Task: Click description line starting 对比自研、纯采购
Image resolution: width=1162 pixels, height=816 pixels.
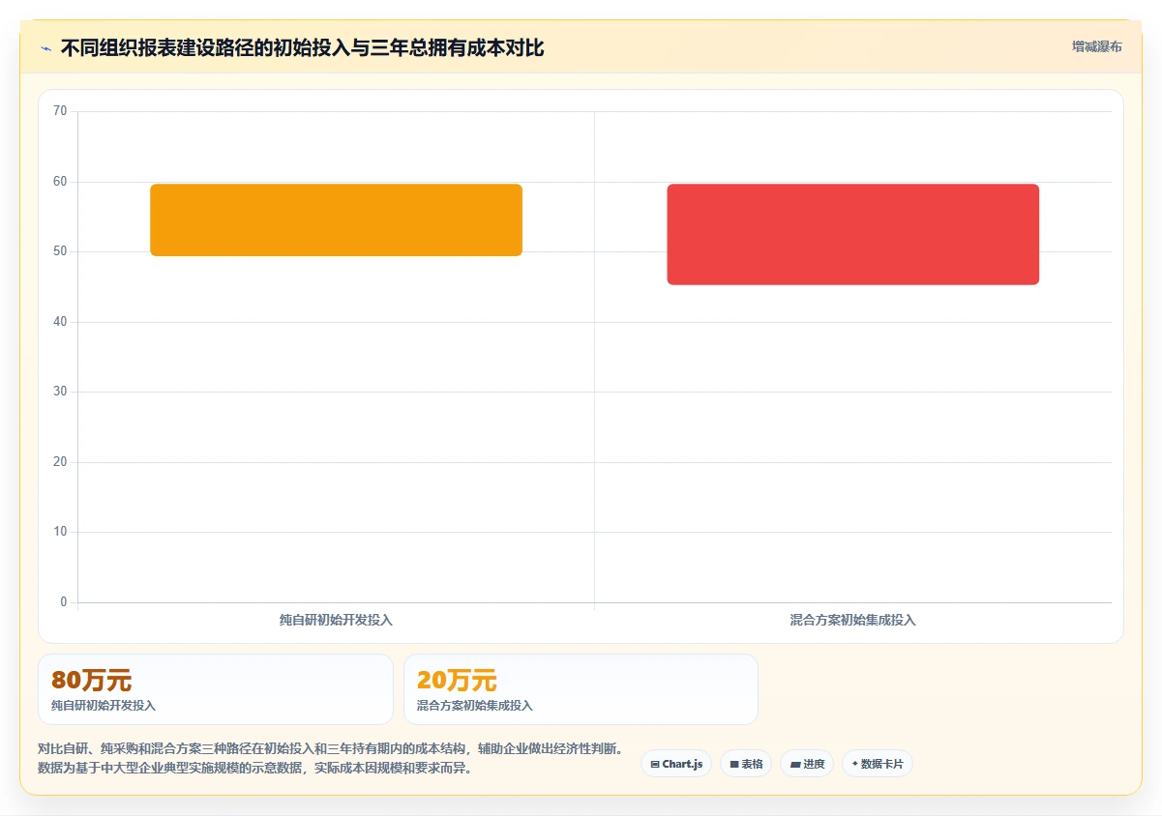Action: 331,749
